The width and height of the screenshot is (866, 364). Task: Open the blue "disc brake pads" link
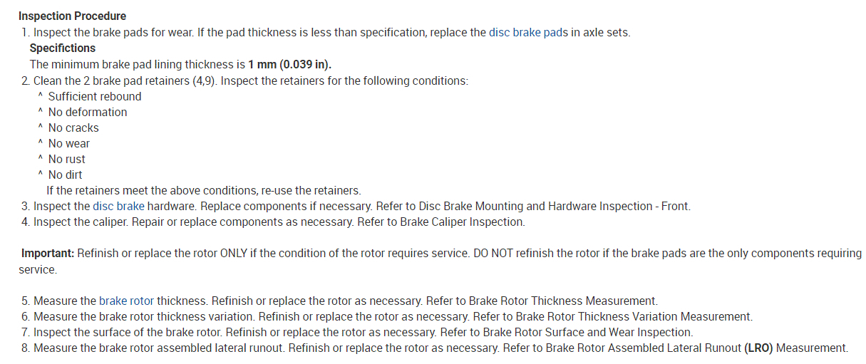pos(528,33)
